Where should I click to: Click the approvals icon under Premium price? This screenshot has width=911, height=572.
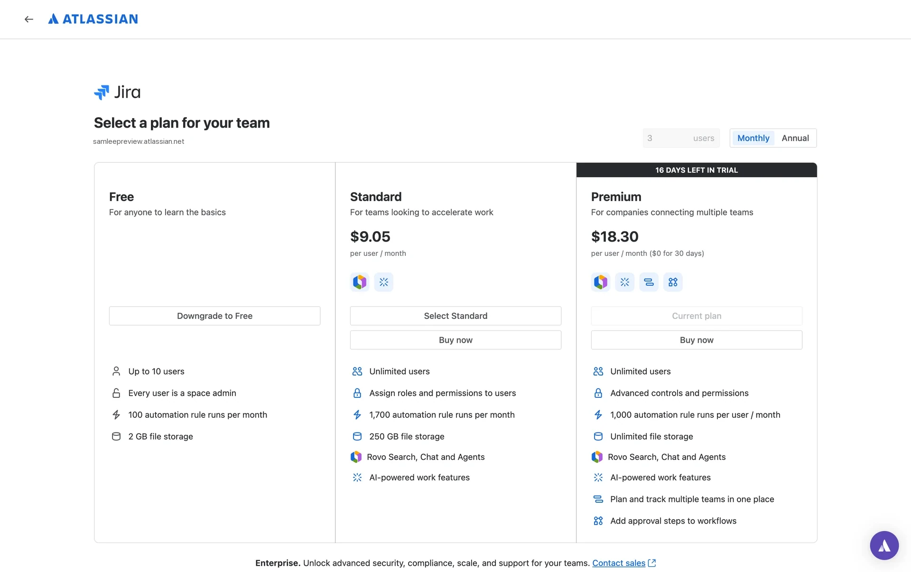point(673,282)
